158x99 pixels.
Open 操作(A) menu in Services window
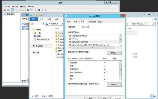click(15, 7)
